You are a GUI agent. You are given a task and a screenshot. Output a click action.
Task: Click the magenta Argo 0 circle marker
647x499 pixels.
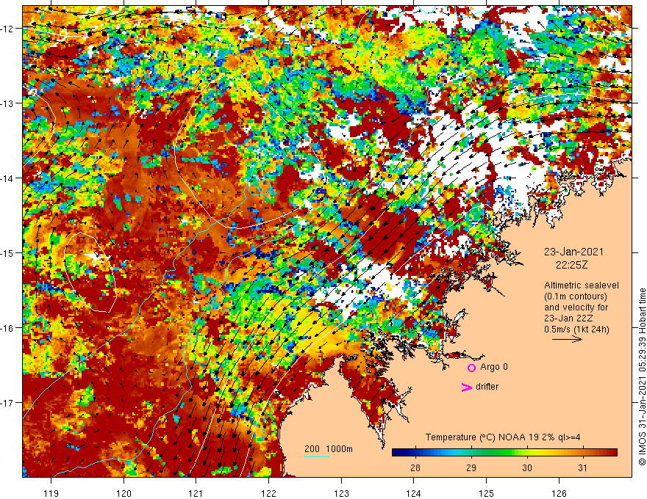click(471, 368)
